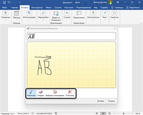Image resolution: width=143 pixels, height=115 pixels.
Task: Open the Символы dropdown
Action: [114, 16]
